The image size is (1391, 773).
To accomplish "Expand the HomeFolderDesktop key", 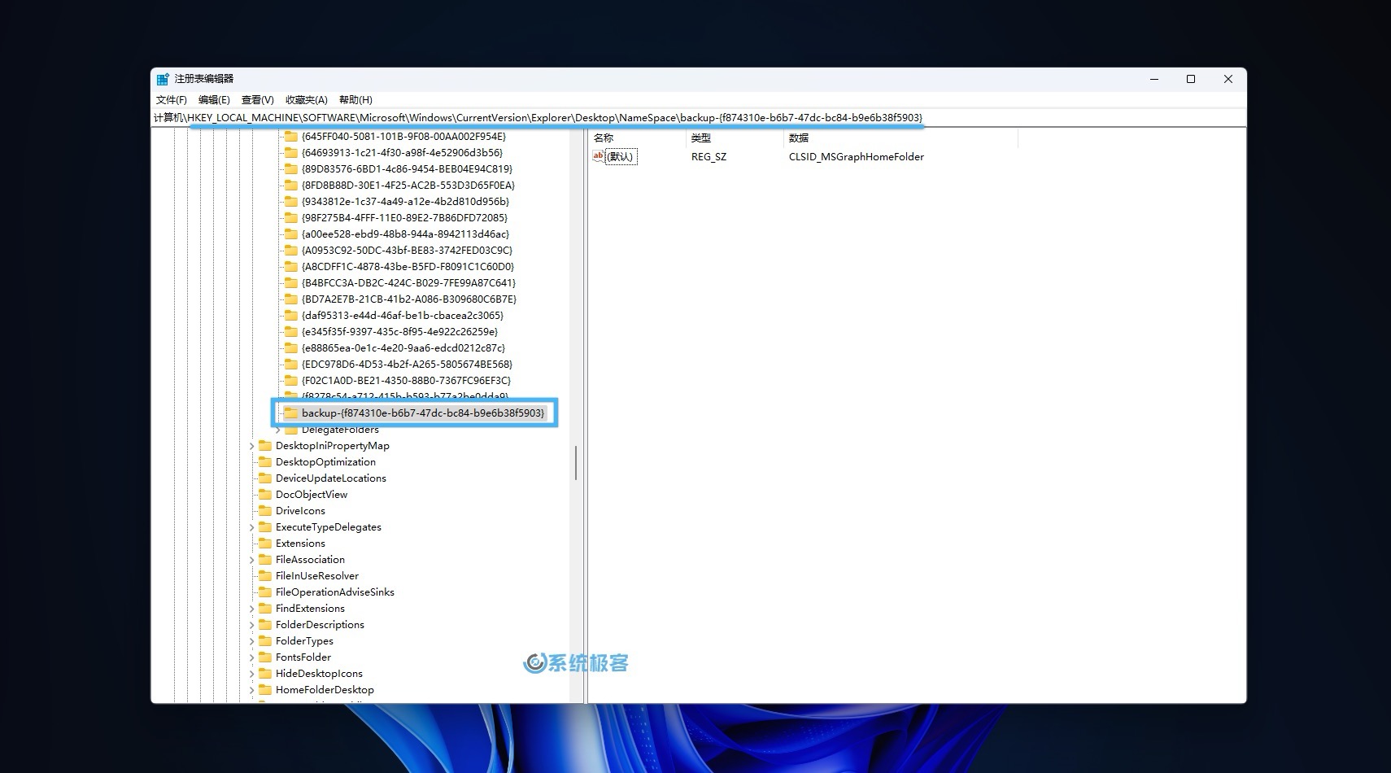I will pyautogui.click(x=252, y=690).
